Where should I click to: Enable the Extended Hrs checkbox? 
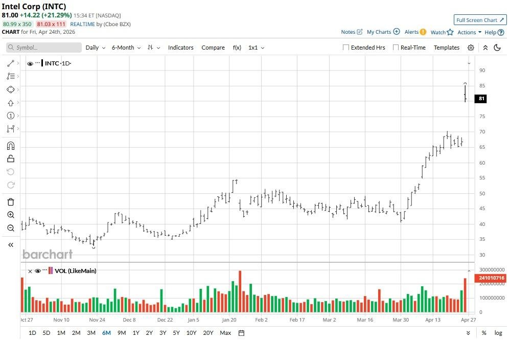(346, 48)
